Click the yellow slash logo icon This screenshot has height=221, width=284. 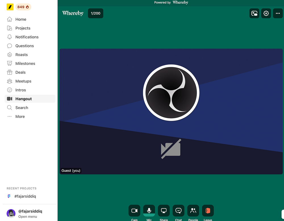point(10,7)
